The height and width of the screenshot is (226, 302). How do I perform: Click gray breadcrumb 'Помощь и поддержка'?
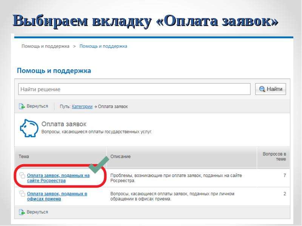pos(45,46)
